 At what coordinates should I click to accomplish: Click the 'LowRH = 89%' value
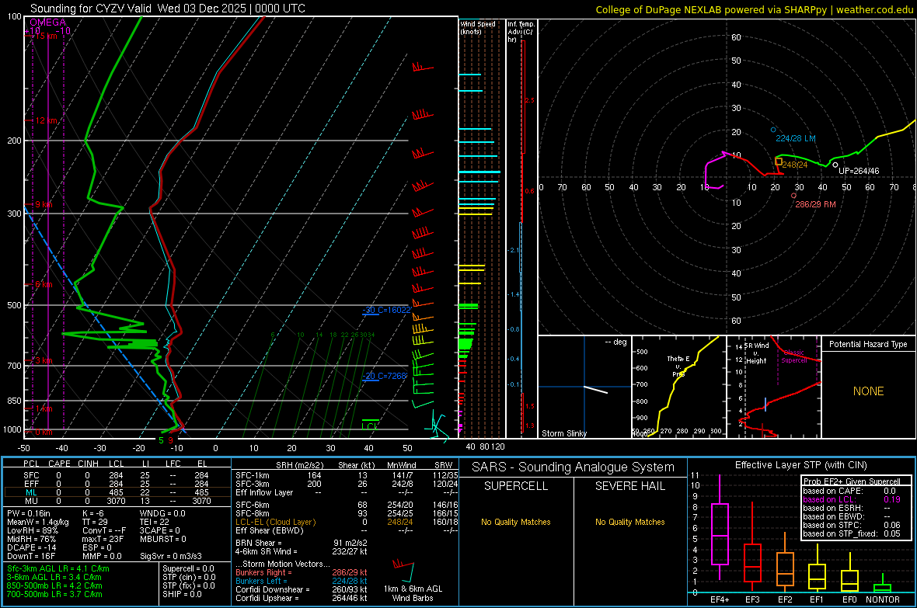32,530
